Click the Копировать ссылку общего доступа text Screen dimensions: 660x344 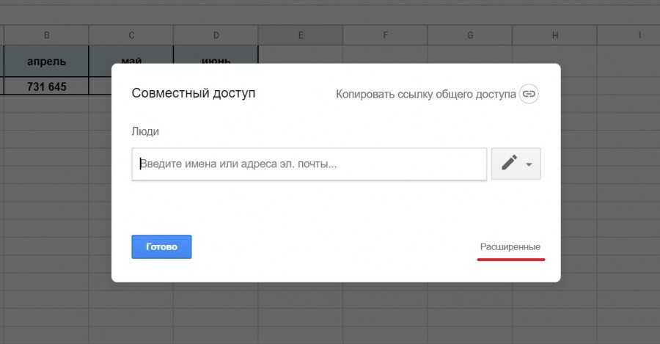tap(425, 95)
